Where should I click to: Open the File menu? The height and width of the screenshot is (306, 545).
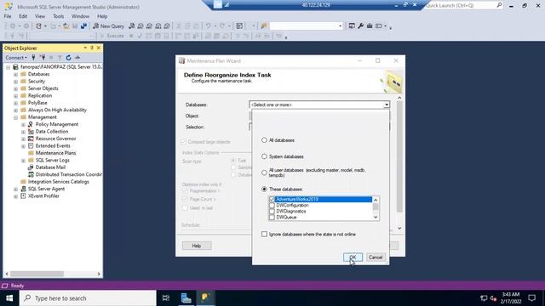click(x=8, y=16)
